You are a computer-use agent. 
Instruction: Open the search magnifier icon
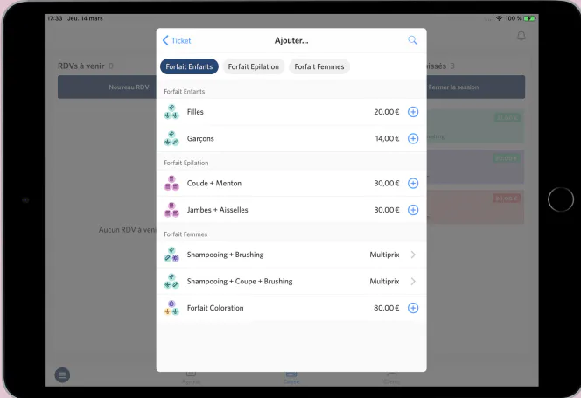click(412, 40)
